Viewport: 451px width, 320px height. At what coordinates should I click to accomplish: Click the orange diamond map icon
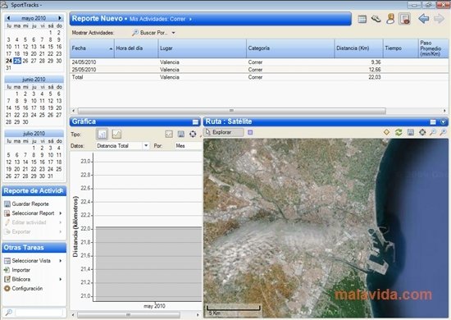pyautogui.click(x=386, y=132)
